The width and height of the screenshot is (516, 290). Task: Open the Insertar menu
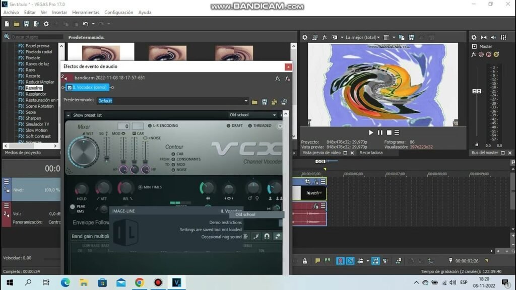59,13
